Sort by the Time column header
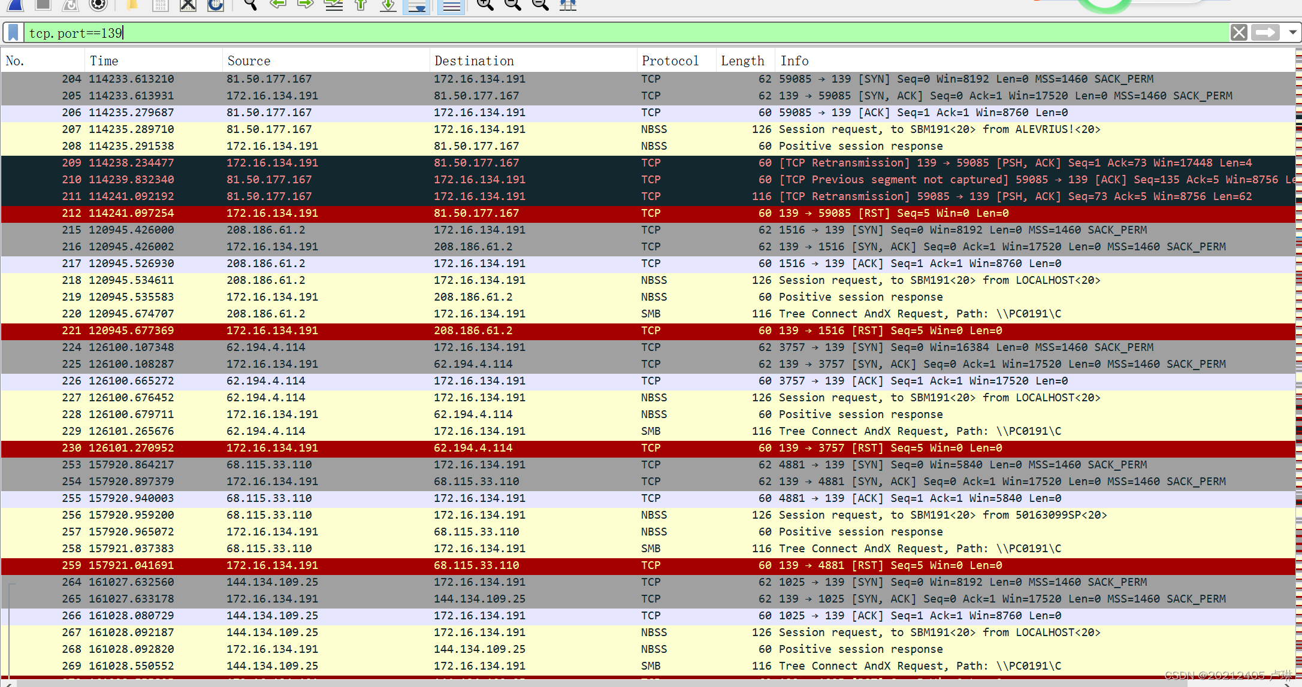The height and width of the screenshot is (687, 1302). (x=153, y=60)
